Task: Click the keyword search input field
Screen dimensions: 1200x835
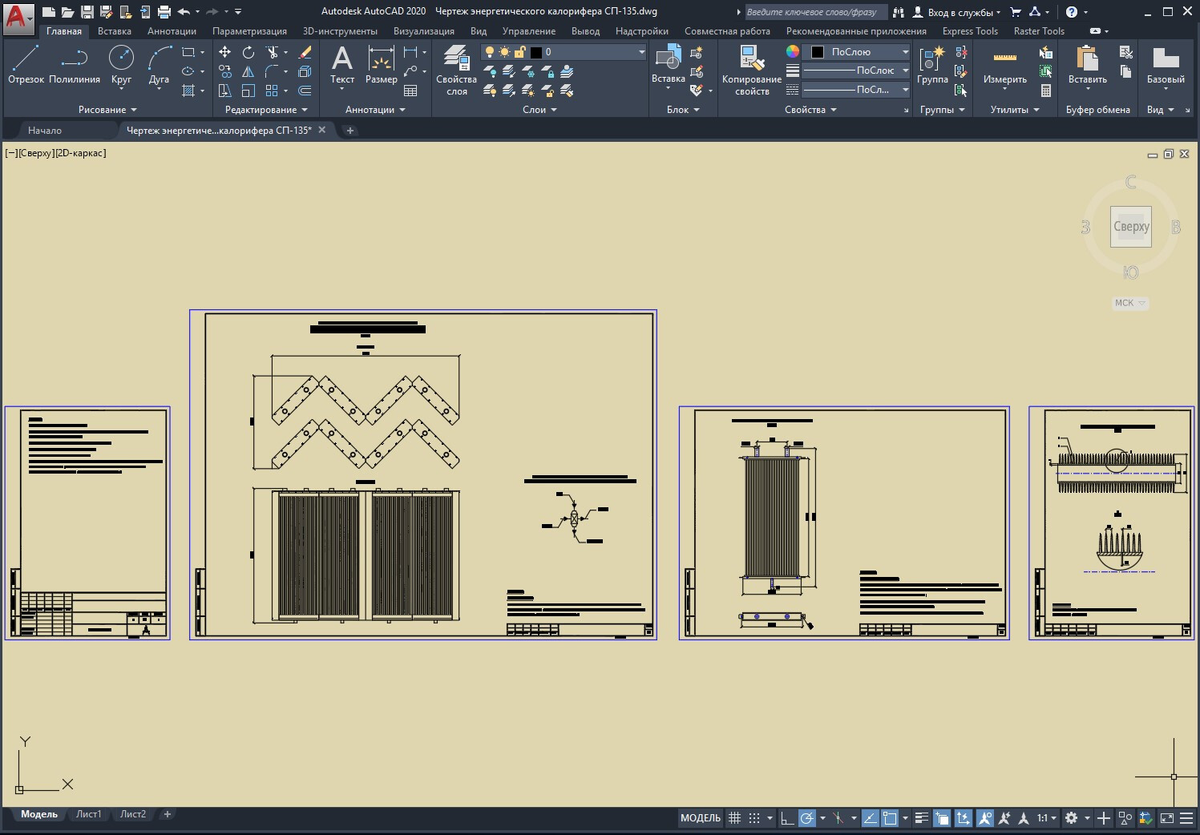Action: (x=814, y=12)
